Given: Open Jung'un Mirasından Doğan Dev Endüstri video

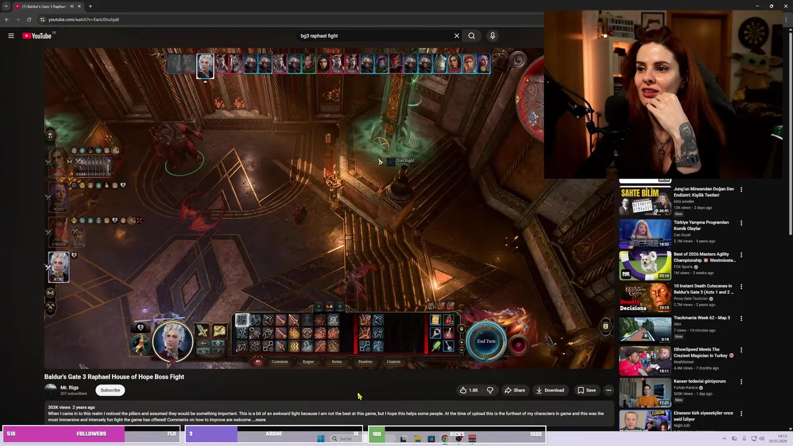Looking at the screenshot, I should (704, 192).
